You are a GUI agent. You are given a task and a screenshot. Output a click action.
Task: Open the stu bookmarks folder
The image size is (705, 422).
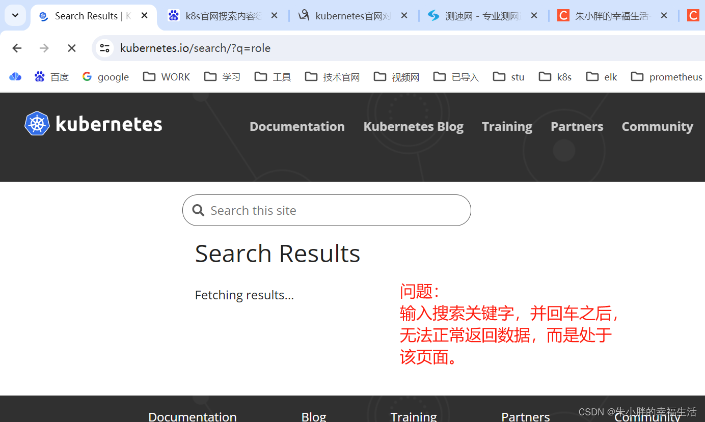pos(508,77)
